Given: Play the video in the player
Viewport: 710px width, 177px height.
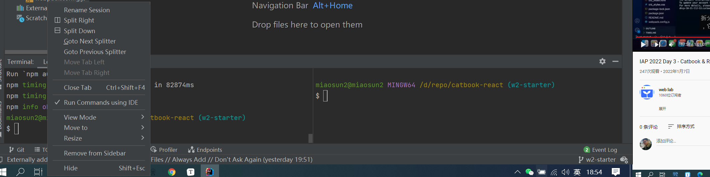Looking at the screenshot, I should point(644,44).
